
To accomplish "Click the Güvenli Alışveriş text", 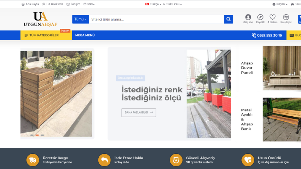I will tap(200, 158).
